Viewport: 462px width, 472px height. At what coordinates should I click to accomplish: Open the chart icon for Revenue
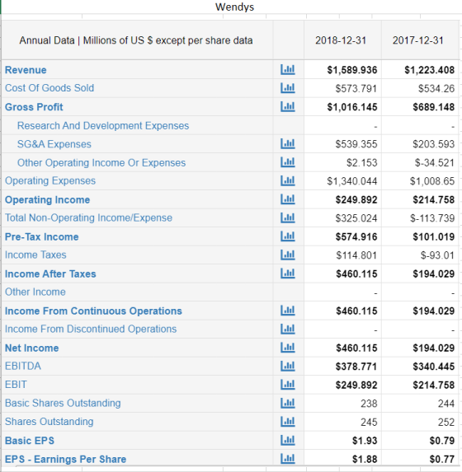[x=288, y=69]
